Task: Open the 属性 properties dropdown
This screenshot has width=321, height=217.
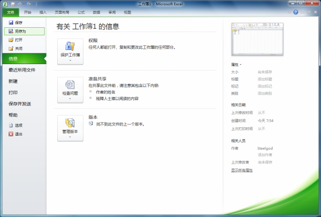Action: 236,65
